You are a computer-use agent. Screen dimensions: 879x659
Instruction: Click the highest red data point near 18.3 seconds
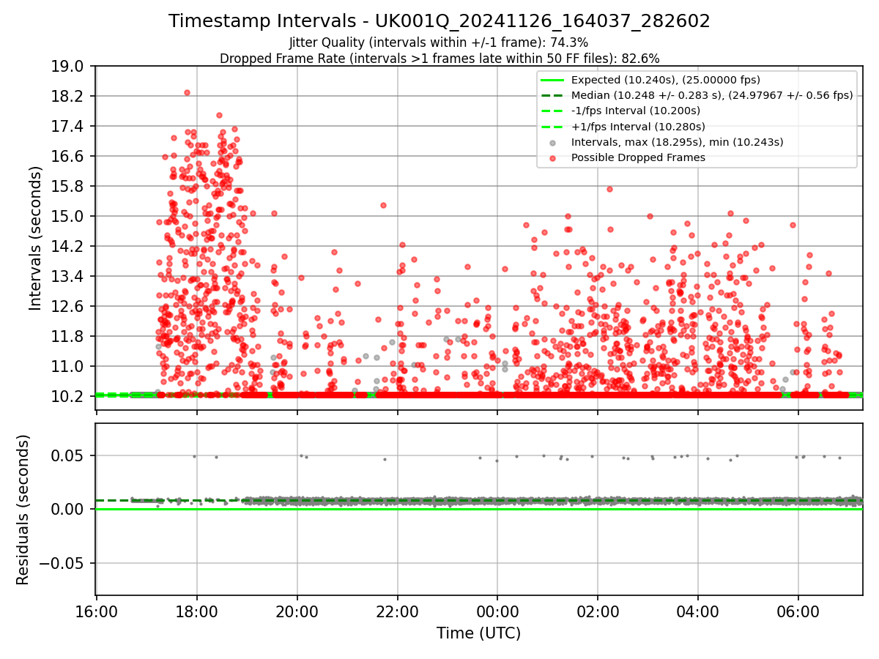pos(187,92)
